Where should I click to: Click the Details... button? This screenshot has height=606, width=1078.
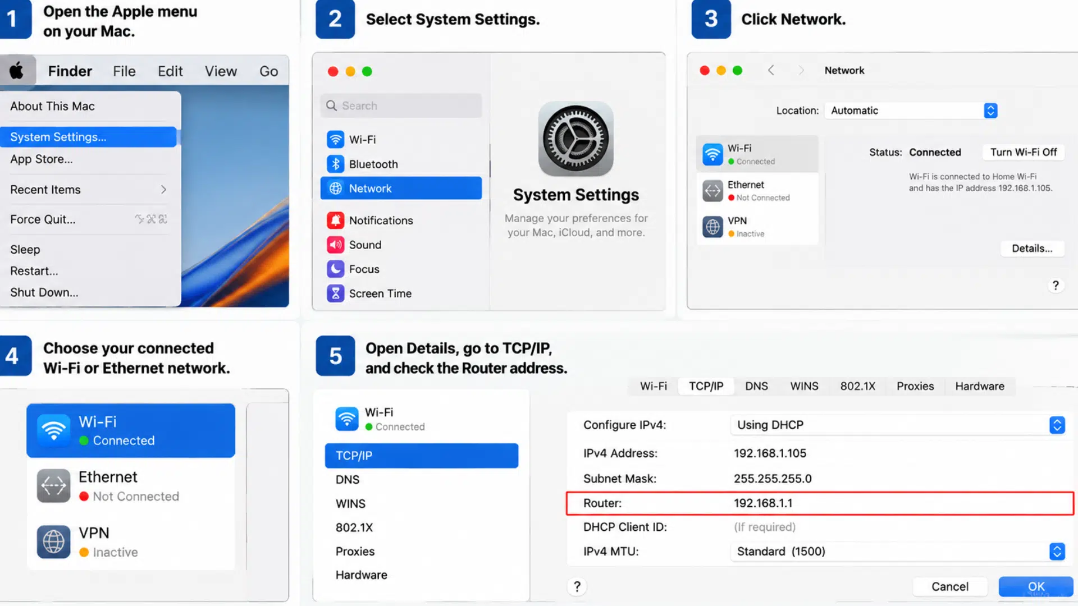tap(1032, 249)
